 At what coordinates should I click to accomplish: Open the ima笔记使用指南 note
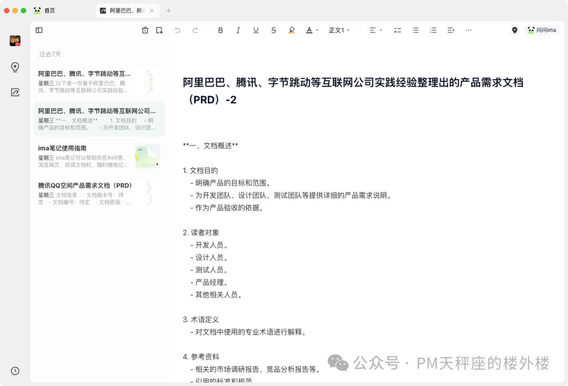(x=99, y=156)
